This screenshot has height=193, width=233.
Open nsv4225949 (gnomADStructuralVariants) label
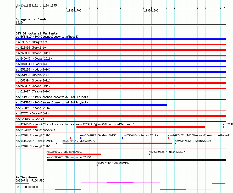[105, 124]
